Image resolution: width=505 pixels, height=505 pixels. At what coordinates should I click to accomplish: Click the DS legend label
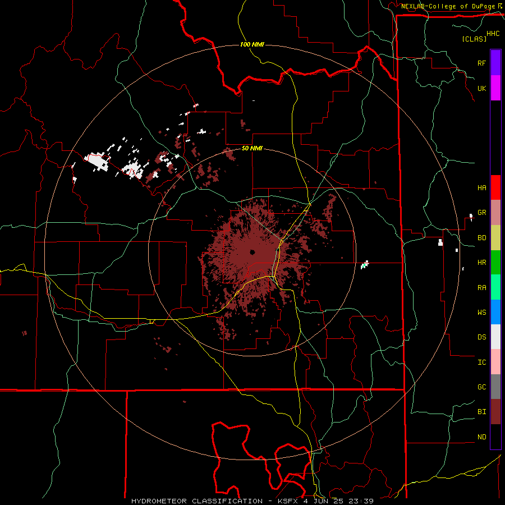click(481, 337)
